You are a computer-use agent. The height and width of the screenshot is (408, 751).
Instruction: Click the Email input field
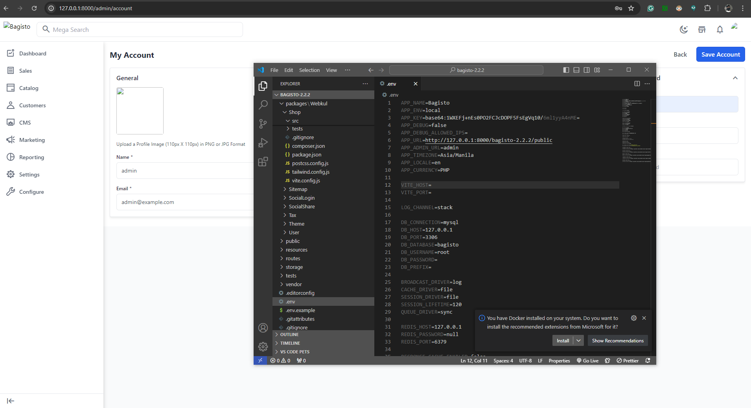pos(185,202)
